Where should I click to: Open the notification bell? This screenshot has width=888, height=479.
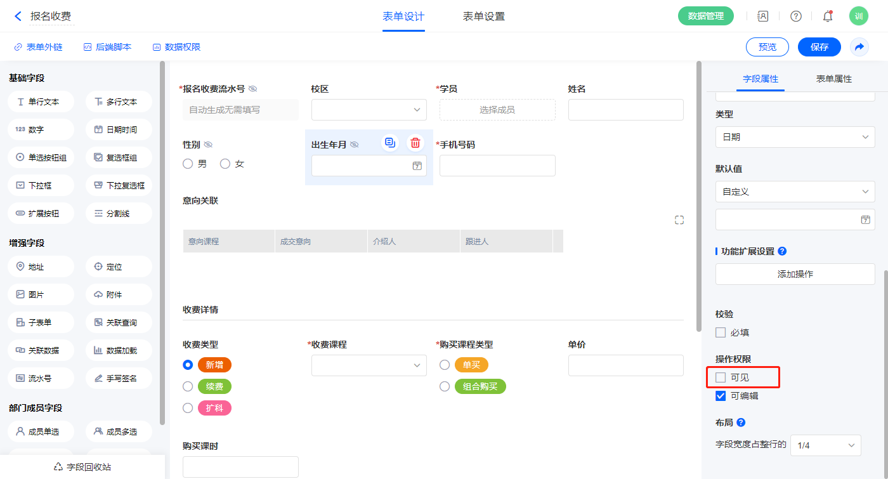click(x=827, y=16)
